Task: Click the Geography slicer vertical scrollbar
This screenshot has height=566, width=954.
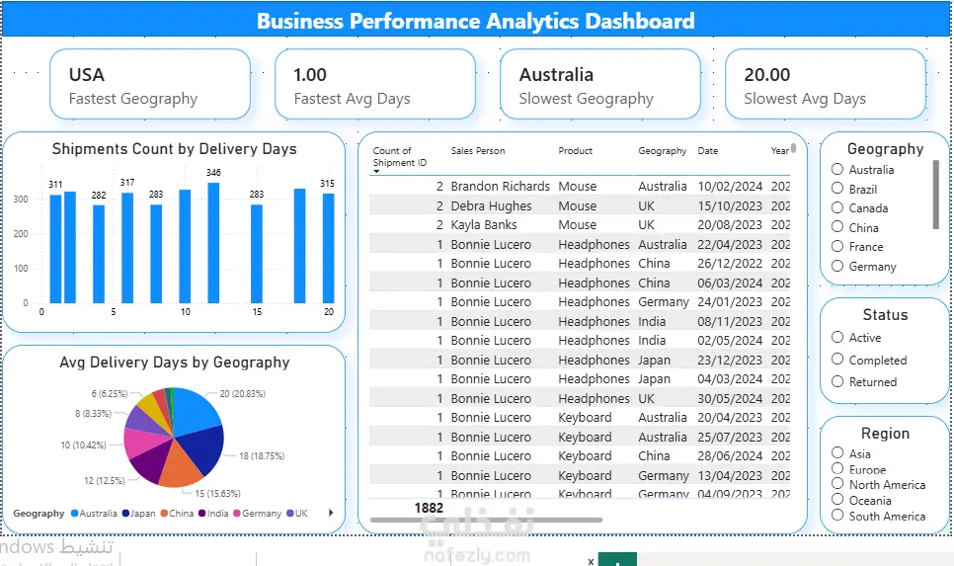Action: (936, 195)
